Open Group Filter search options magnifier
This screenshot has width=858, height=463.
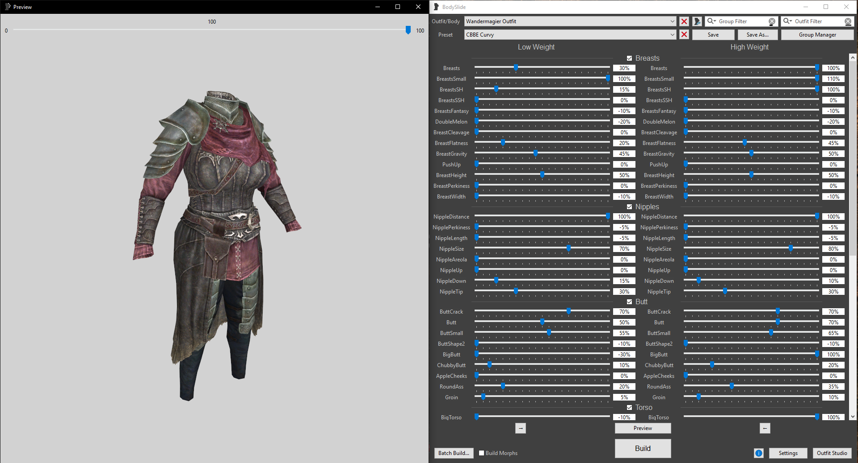(711, 21)
